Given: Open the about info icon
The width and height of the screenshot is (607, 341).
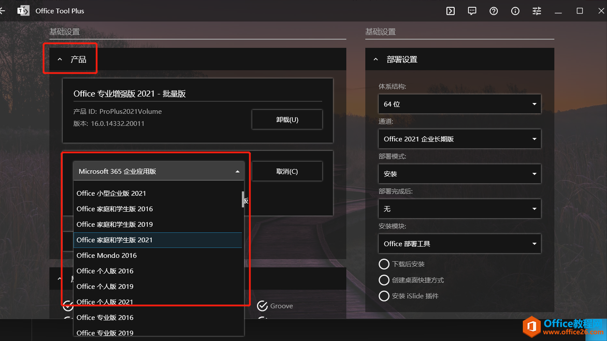Looking at the screenshot, I should [x=515, y=11].
